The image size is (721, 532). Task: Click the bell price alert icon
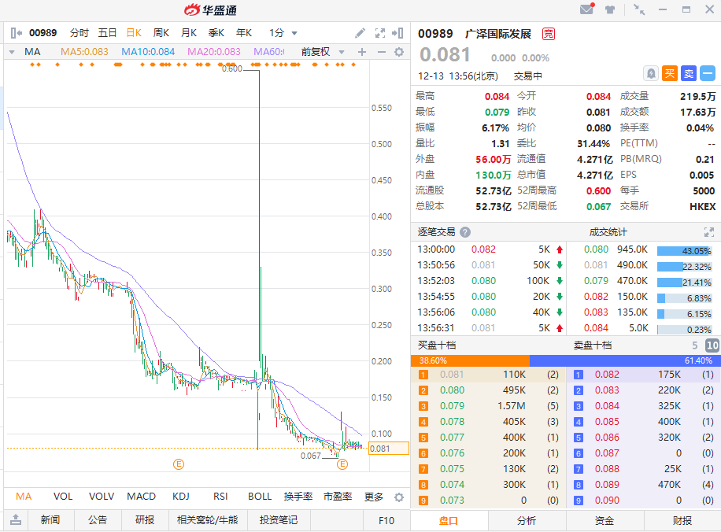coord(651,73)
